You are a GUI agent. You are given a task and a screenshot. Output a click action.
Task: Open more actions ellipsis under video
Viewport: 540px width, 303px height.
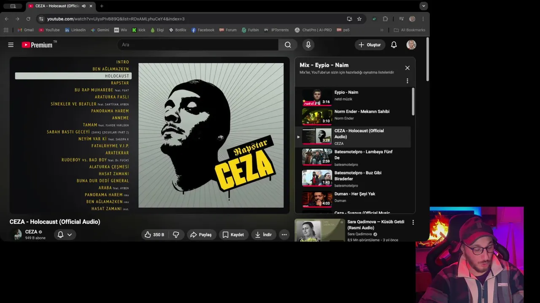tap(284, 234)
